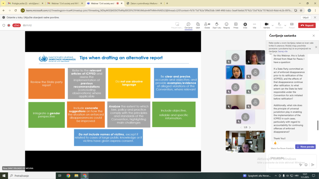319x179 pixels.
Task: Go to next participant page arrow
Action: point(250,127)
